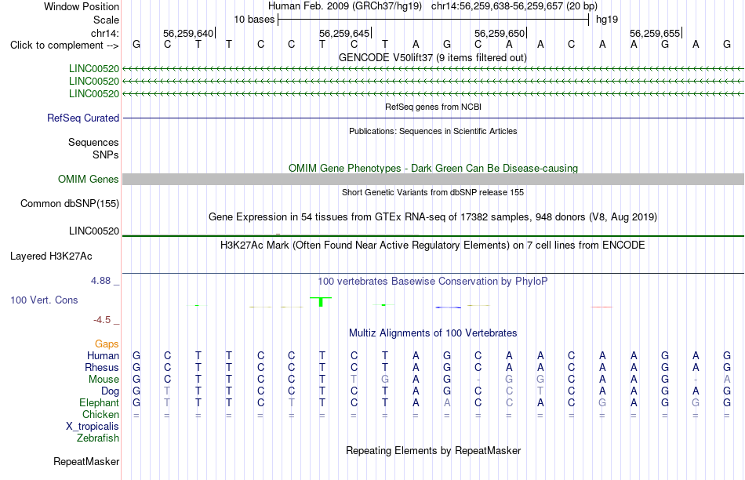The image size is (745, 480).
Task: Open 'Multiz Alignments of 100 Vertebrates' title
Action: pyautogui.click(x=433, y=333)
